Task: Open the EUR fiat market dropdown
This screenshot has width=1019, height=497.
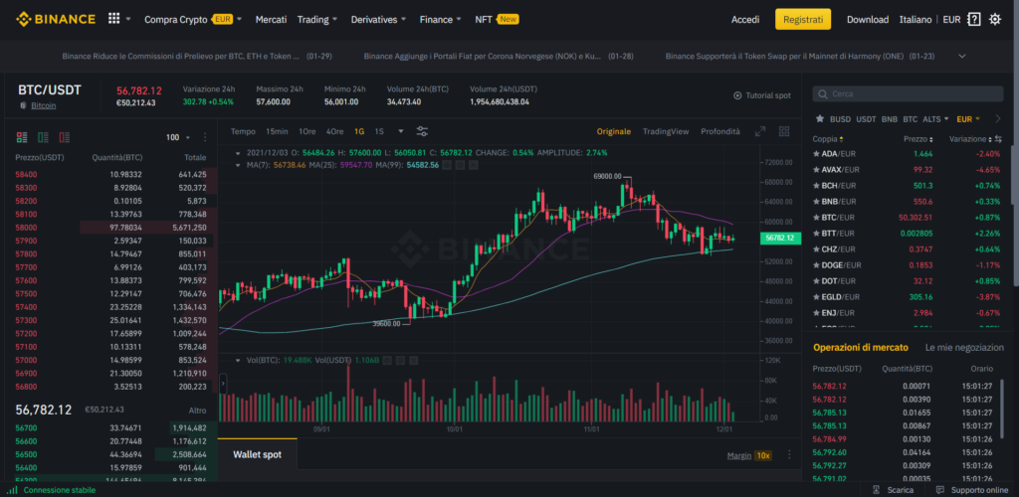Action: click(968, 118)
